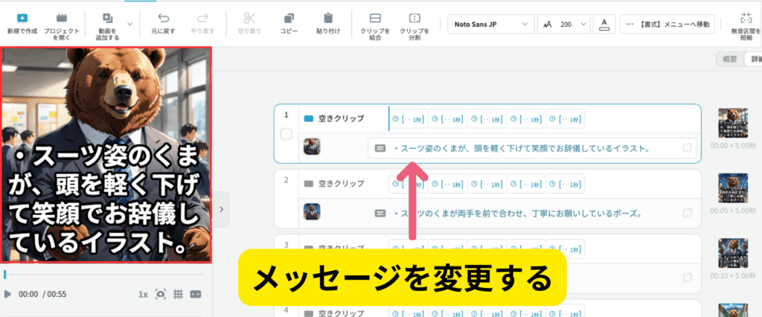Play the preview video
This screenshot has height=317, width=762.
tap(7, 294)
